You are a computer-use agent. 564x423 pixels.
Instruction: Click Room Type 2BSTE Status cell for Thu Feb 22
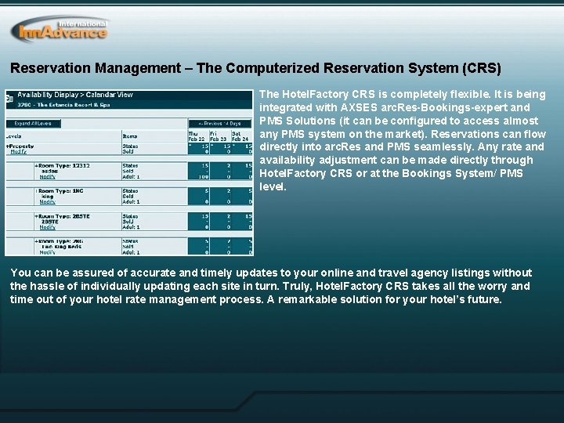199,216
